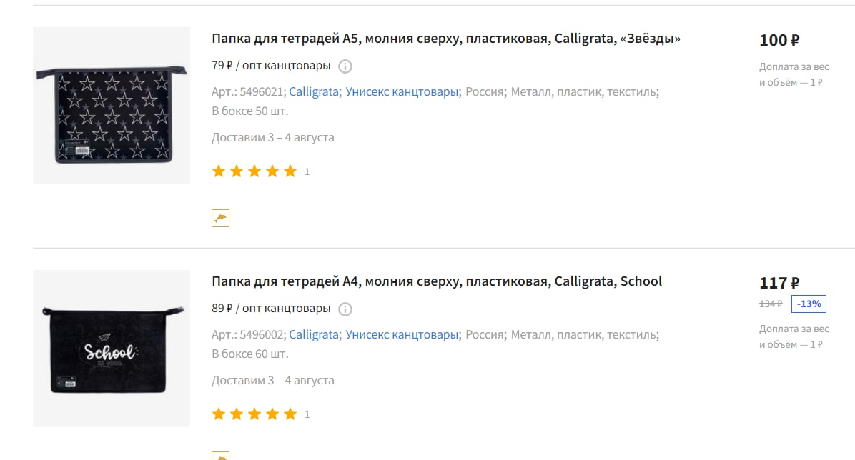Click the five-star rating of «Звёзды» folder
Viewport: 855px width, 460px height.
254,171
